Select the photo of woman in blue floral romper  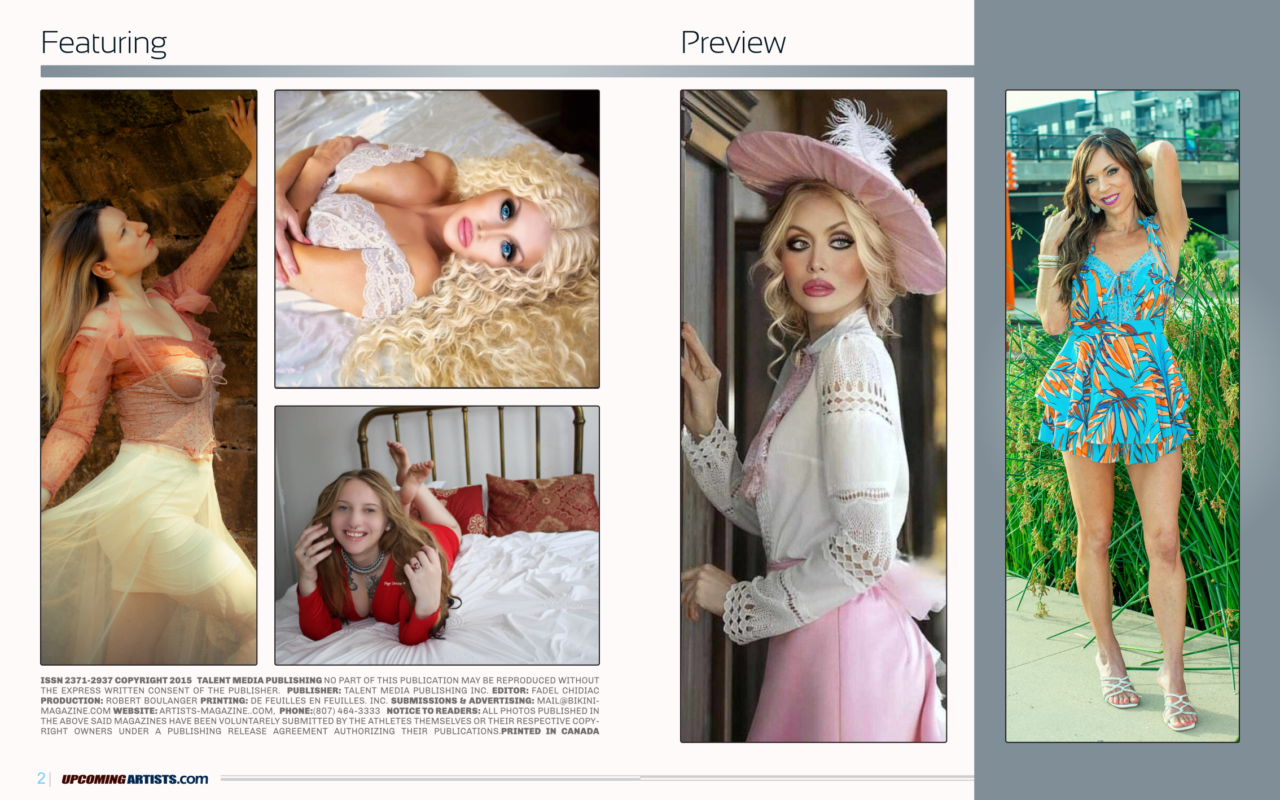coord(1122,416)
